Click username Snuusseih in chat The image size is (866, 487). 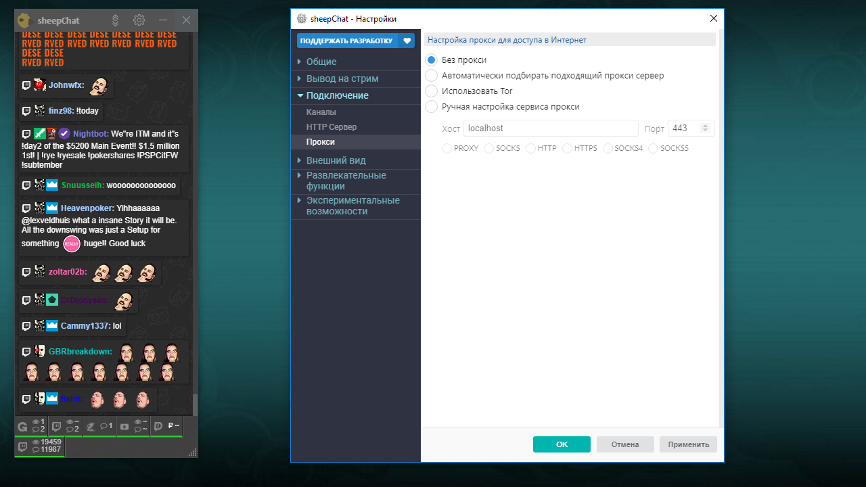pos(83,185)
